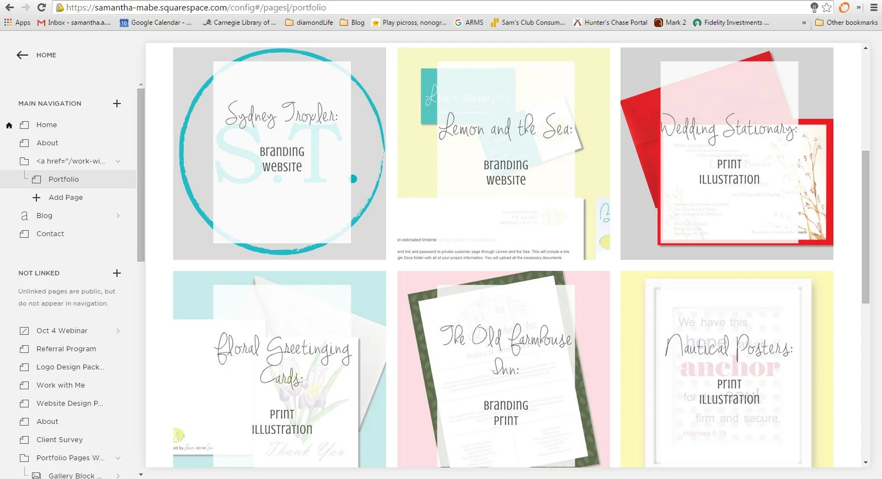
Task: Click the browser forward arrow
Action: (x=25, y=7)
